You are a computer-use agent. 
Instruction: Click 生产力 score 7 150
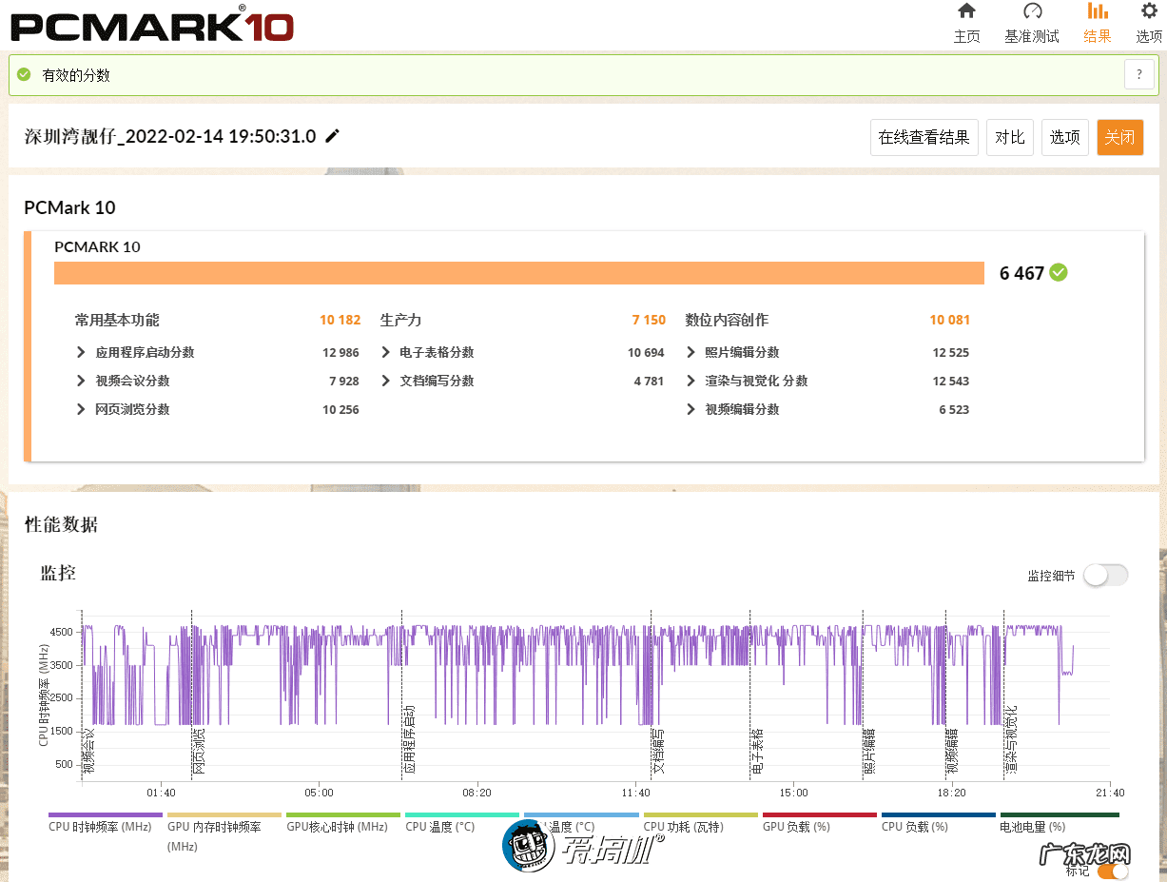coord(649,320)
